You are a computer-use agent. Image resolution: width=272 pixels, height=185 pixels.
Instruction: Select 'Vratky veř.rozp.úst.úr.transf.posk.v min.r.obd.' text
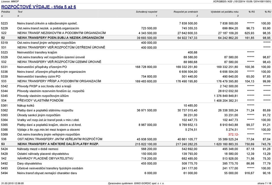click(48, 120)
